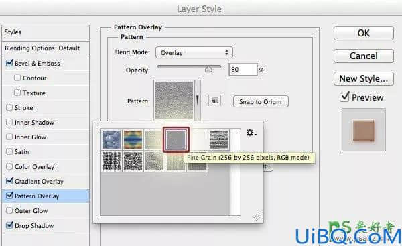Click the large pattern preview swatch
Viewport: 402px width, 246px height.
(174, 101)
